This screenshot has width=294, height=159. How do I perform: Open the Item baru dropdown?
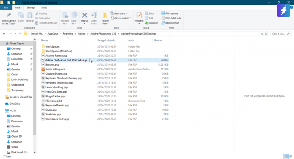pos(120,13)
